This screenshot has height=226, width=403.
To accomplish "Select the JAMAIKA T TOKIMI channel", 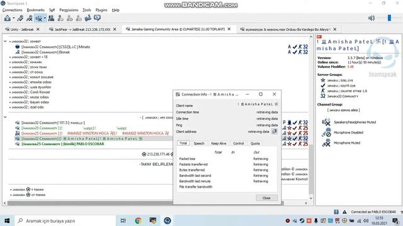I will (26, 190).
